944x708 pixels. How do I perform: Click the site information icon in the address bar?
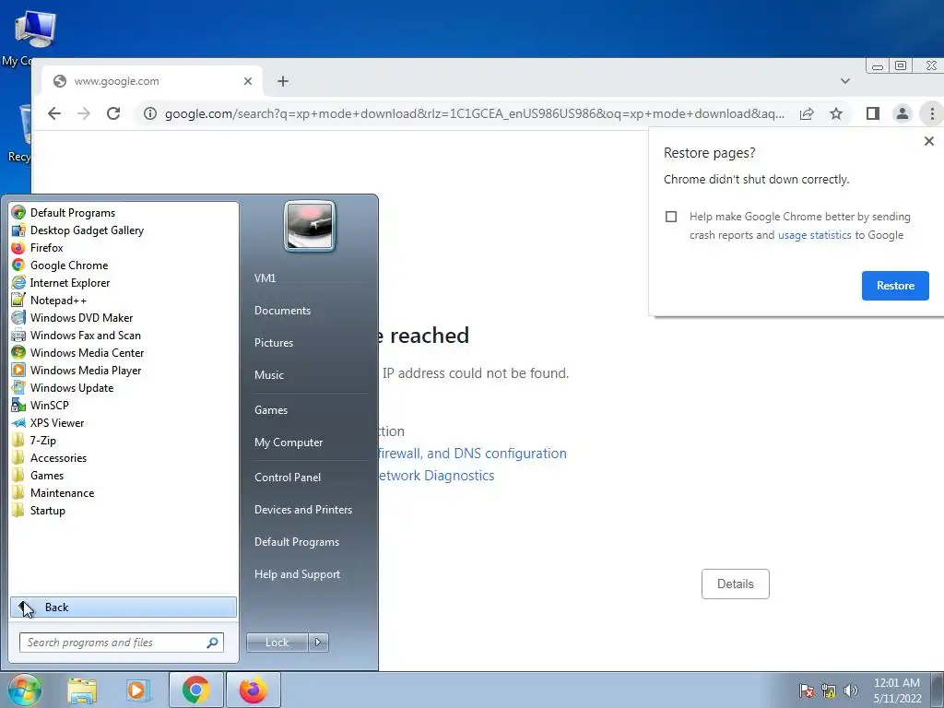point(150,113)
